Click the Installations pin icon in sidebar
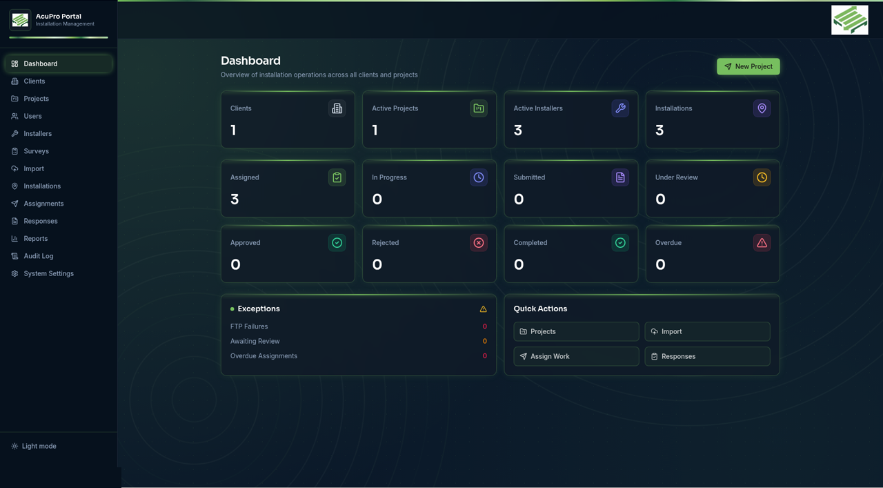 click(x=14, y=186)
